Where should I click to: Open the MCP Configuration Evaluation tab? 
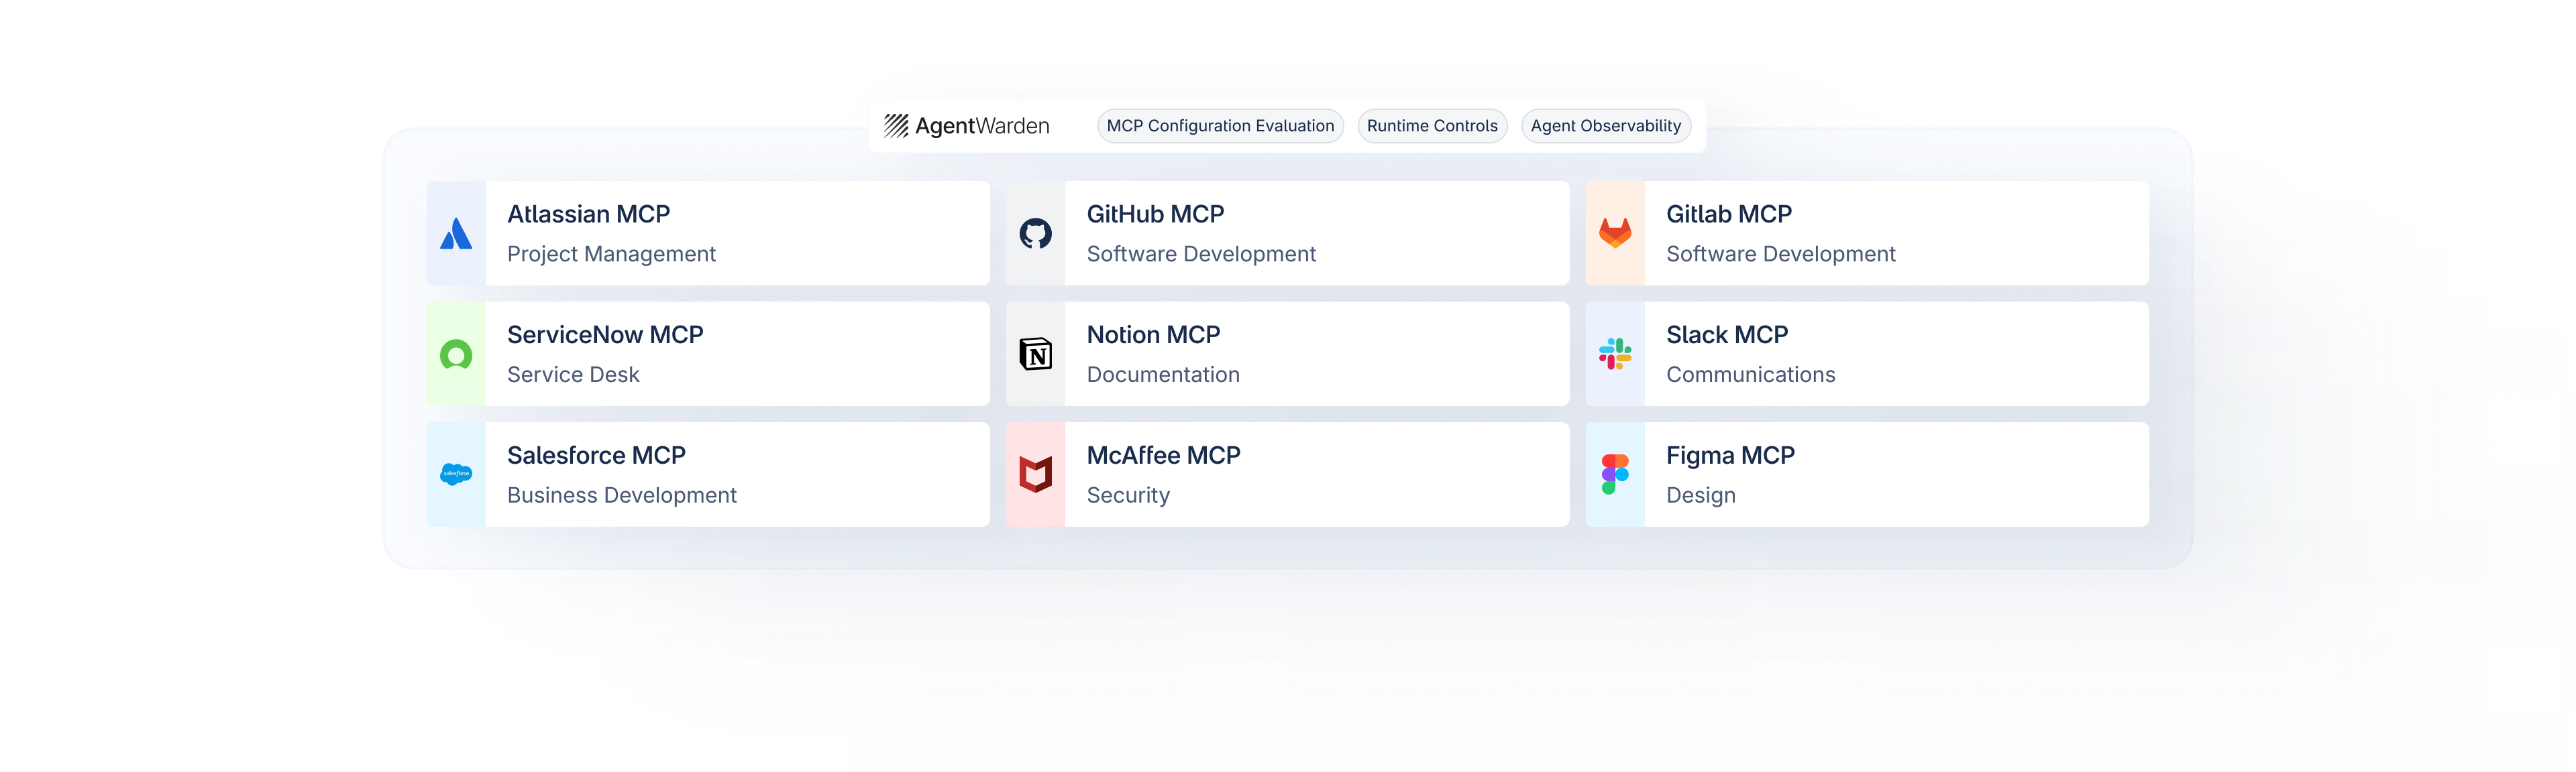pos(1220,126)
